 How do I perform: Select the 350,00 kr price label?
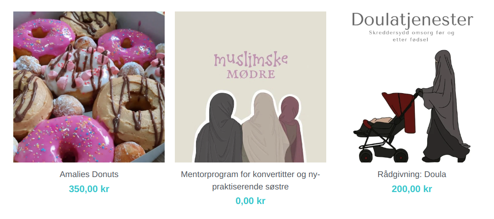(89, 189)
